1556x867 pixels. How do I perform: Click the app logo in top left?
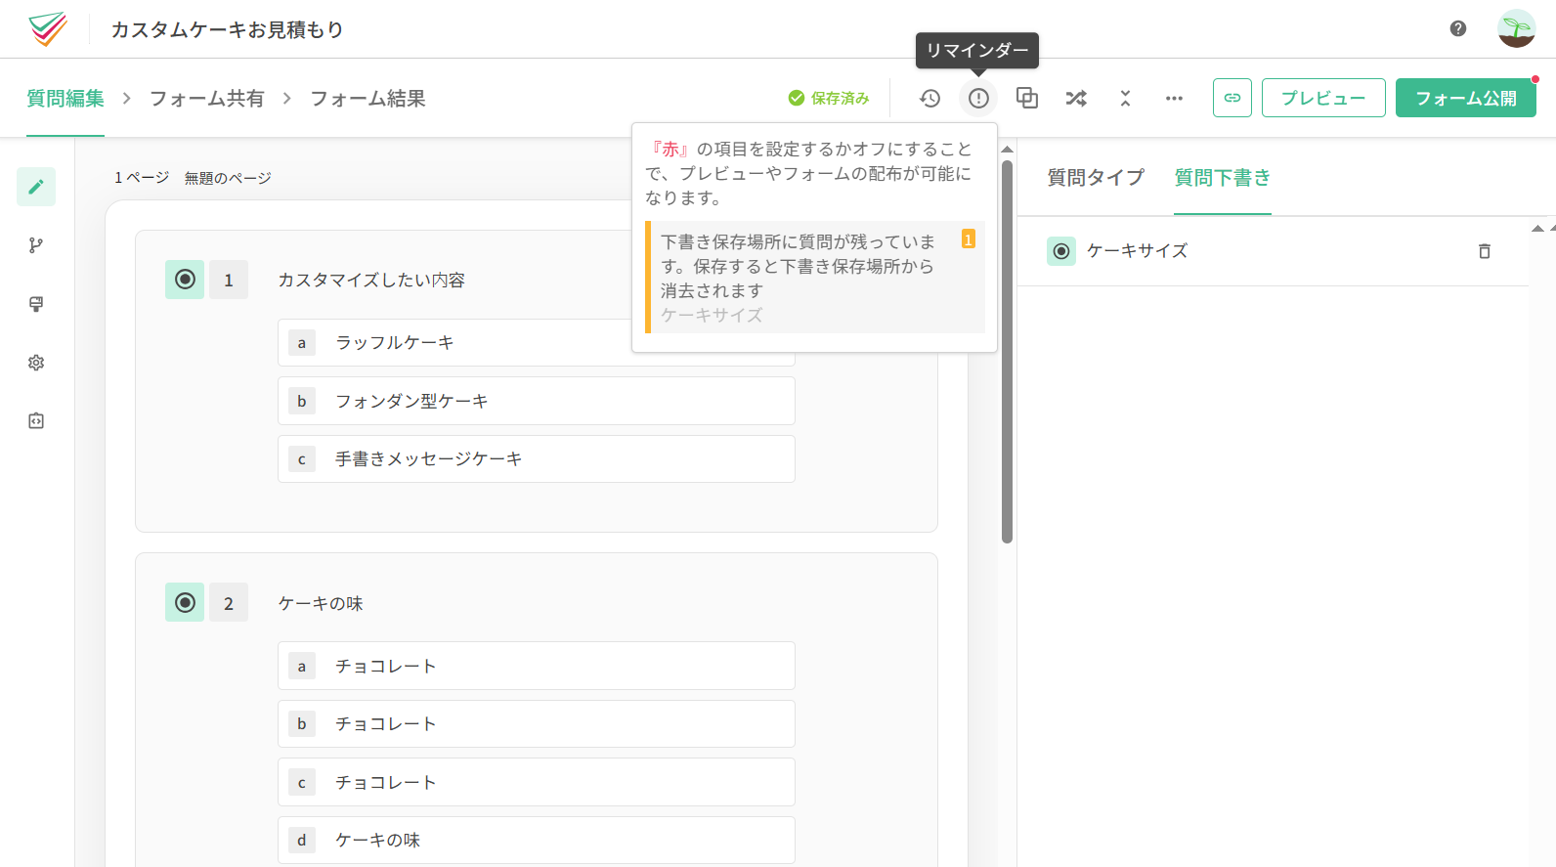point(47,29)
